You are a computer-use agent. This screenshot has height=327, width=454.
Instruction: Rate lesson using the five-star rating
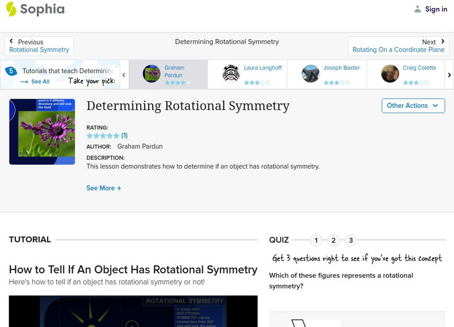[103, 136]
